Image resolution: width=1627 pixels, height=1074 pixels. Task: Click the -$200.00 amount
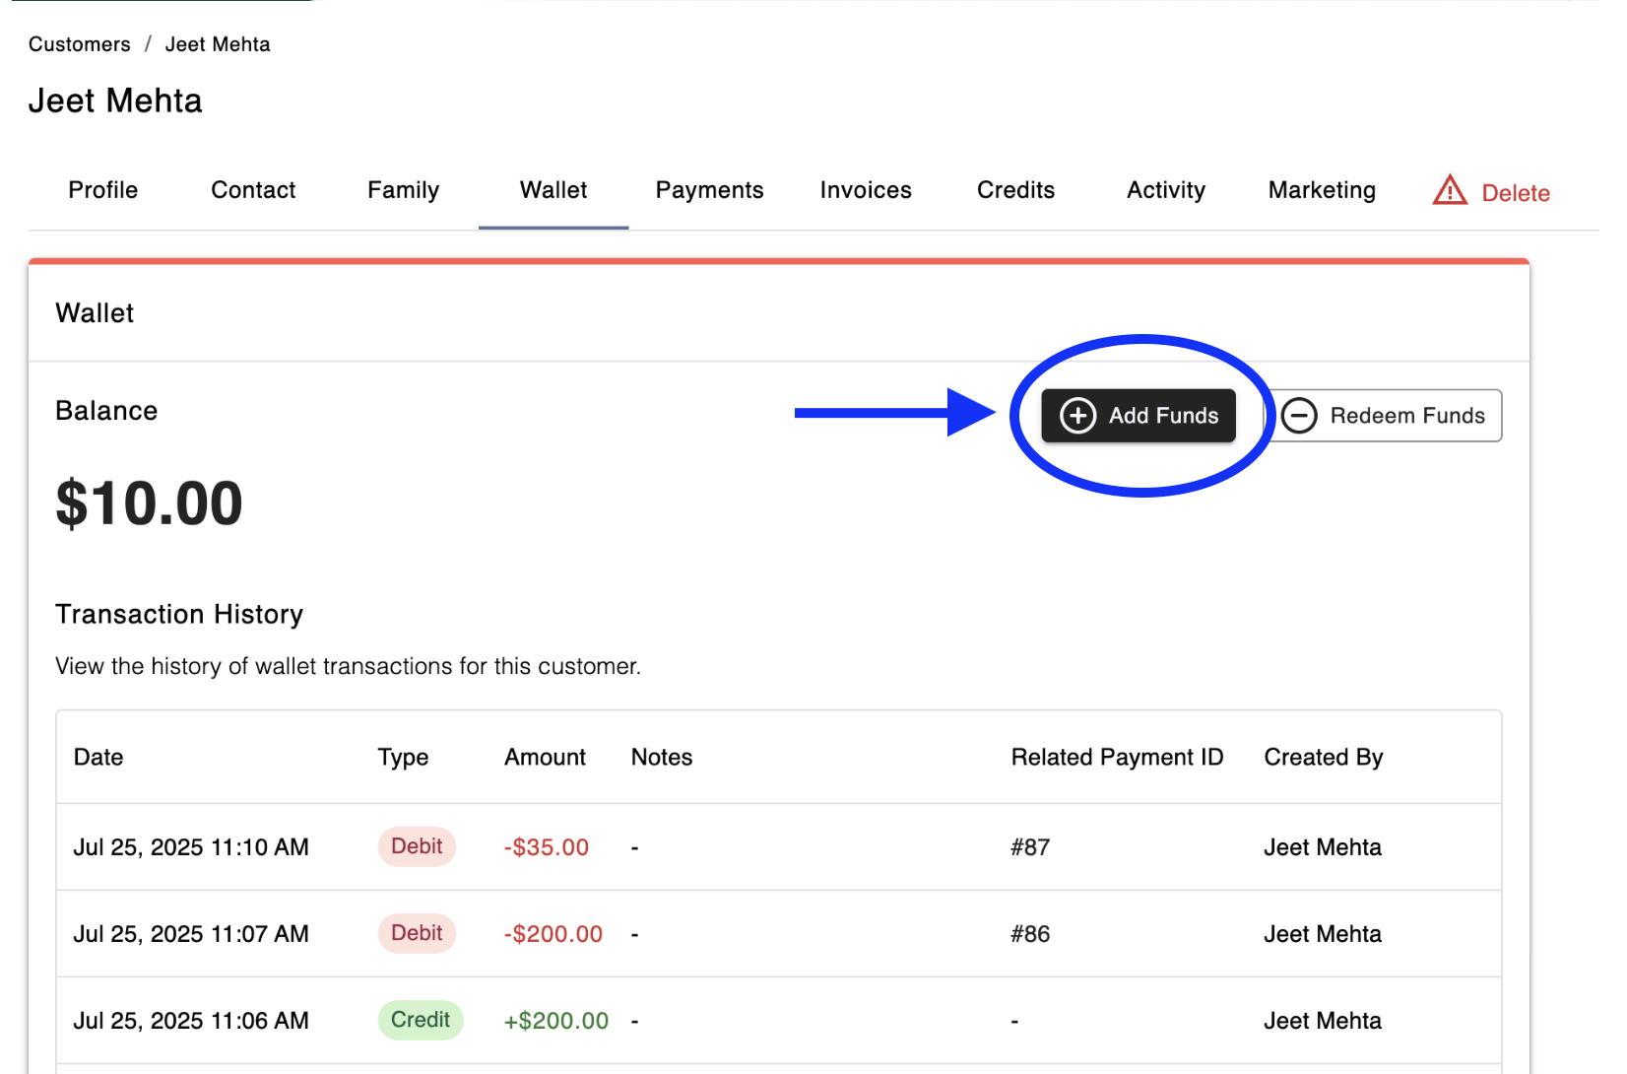[x=553, y=934]
